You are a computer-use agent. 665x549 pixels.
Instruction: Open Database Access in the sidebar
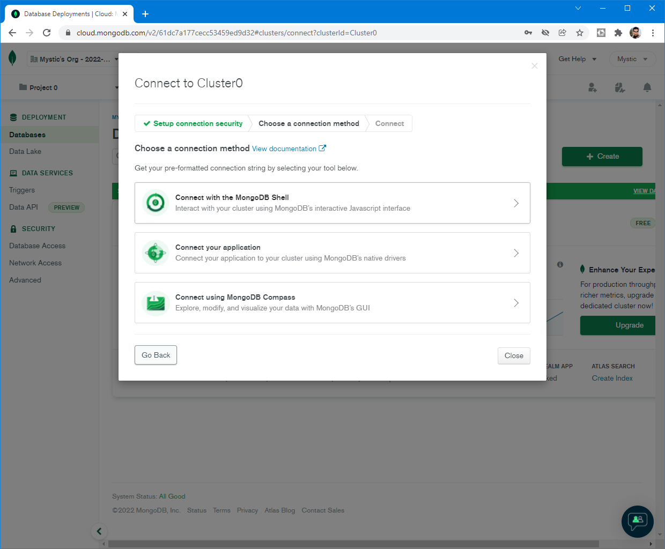(x=38, y=246)
